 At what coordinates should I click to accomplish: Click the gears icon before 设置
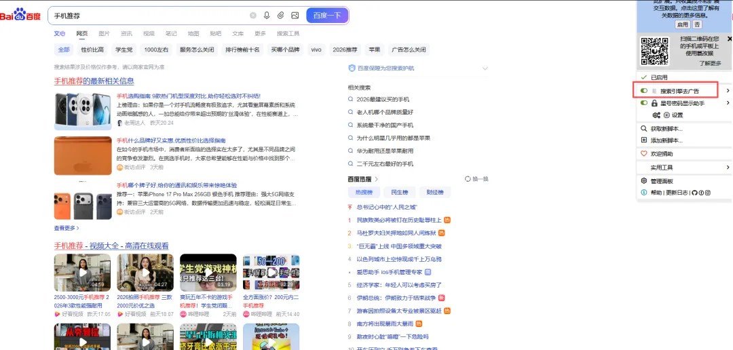(x=656, y=115)
